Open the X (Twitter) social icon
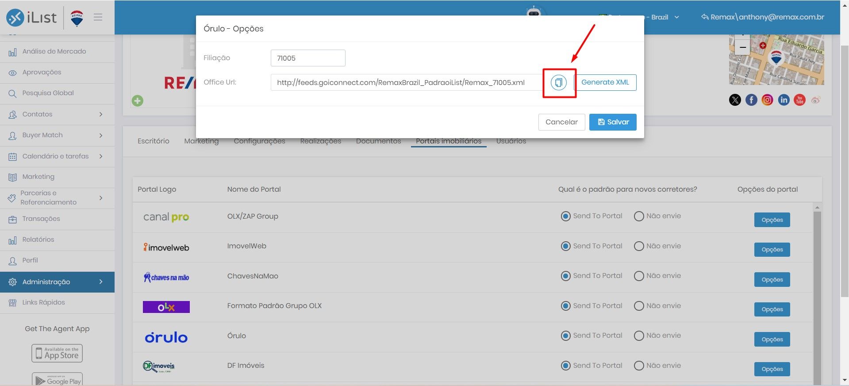This screenshot has width=849, height=386. coord(735,100)
